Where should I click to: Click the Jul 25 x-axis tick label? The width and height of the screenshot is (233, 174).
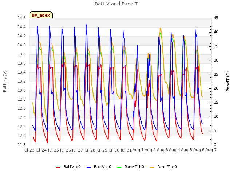[54, 150]
